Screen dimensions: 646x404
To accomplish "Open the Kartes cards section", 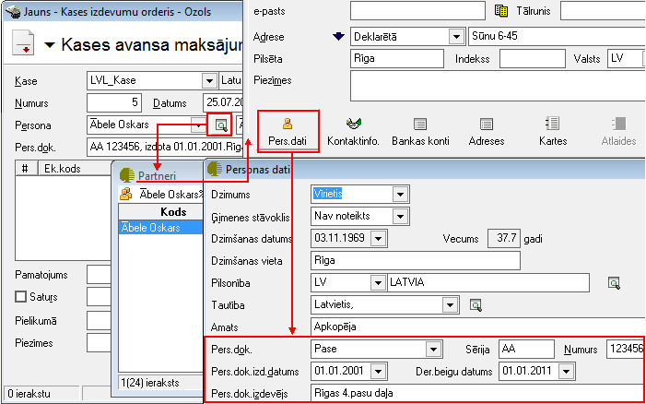I will pos(553,131).
